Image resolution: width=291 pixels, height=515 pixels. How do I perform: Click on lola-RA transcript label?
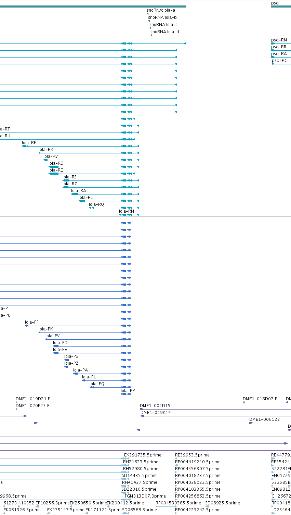[x=79, y=191]
